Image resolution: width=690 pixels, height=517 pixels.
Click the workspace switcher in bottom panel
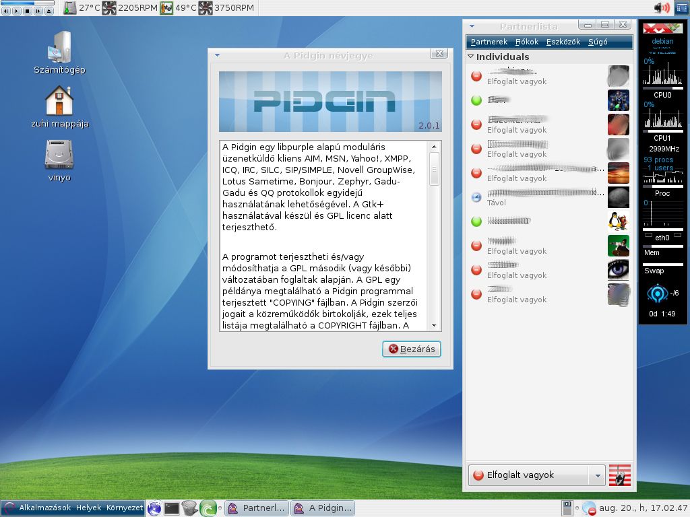[567, 508]
